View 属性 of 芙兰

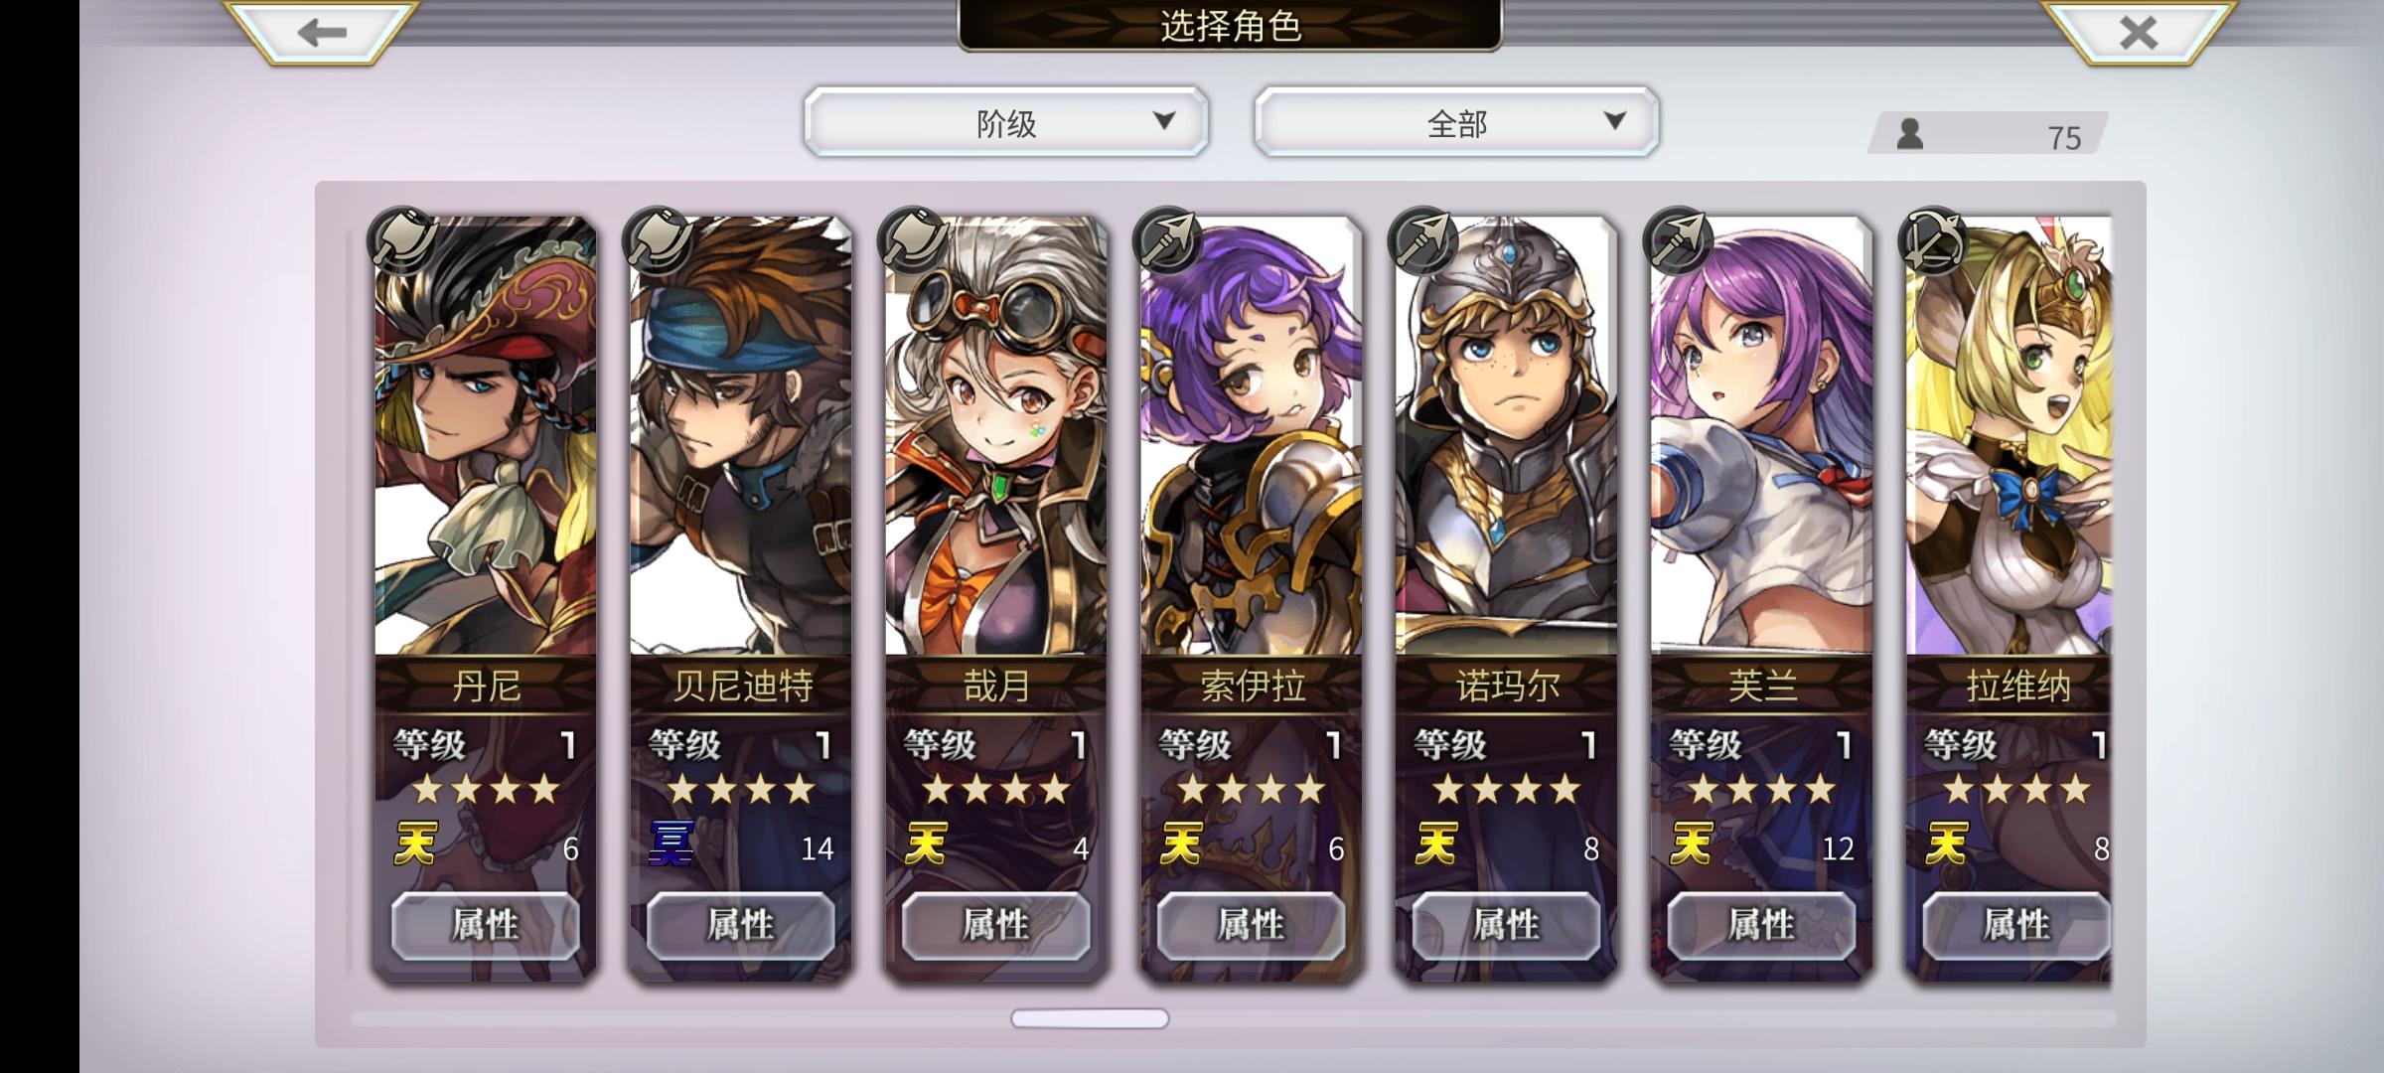1761,926
